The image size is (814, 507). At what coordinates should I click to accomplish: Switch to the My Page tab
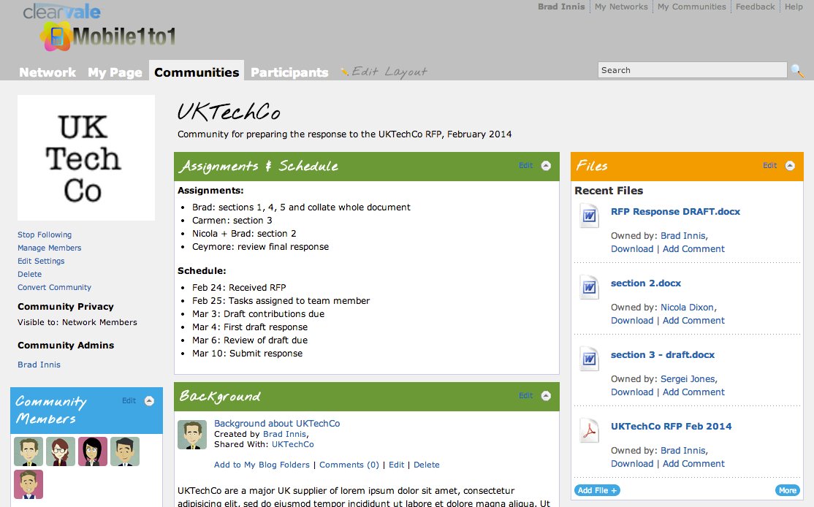click(x=115, y=72)
